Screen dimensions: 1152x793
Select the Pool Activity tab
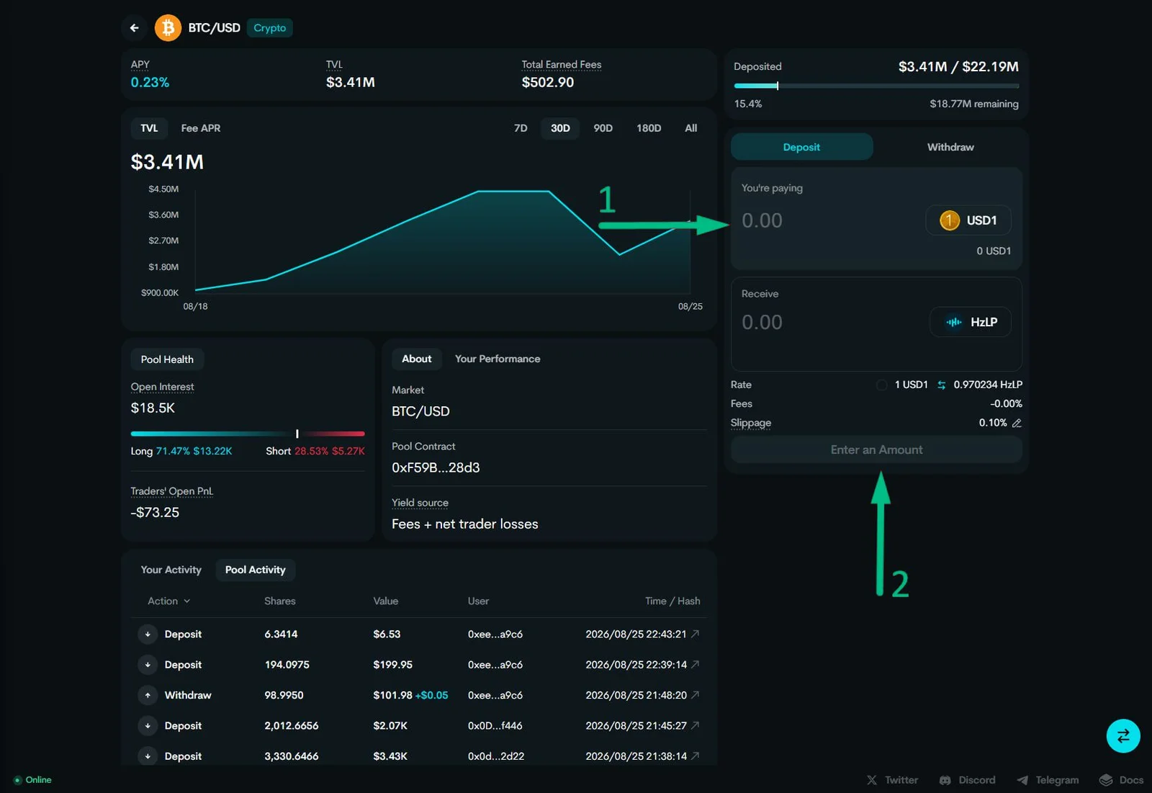(256, 570)
